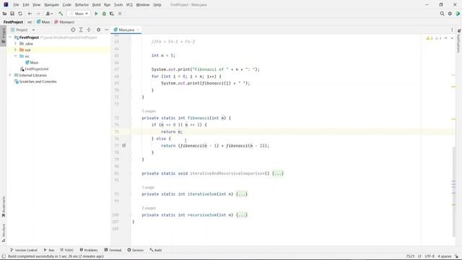462x260 pixels.
Task: Open the Problems tool window
Action: click(x=89, y=250)
